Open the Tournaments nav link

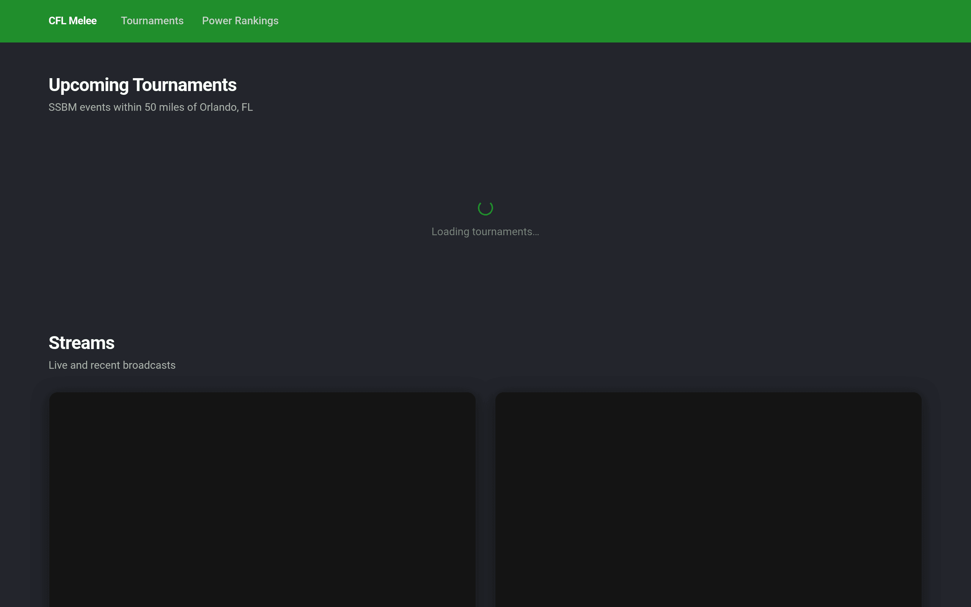point(152,21)
